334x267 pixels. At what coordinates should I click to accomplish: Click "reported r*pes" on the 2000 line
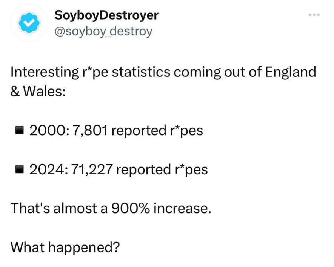click(x=157, y=131)
